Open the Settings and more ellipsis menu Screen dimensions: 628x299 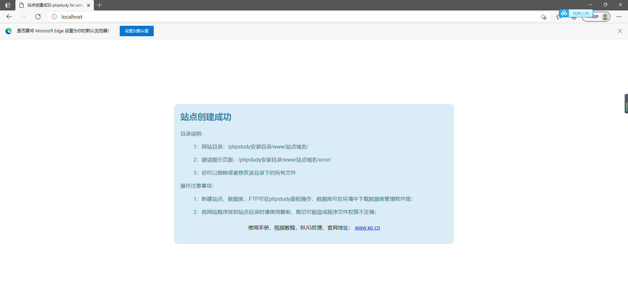619,17
